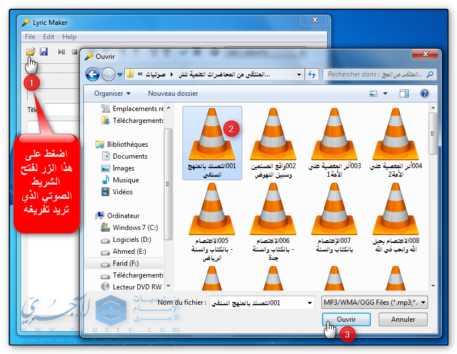Select Bibliothèques in the navigation pane
Image resolution: width=457 pixels, height=354 pixels.
[x=121, y=144]
